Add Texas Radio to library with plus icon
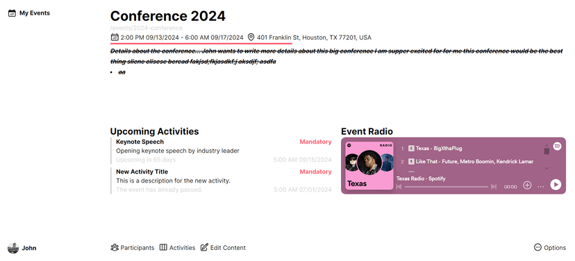The width and height of the screenshot is (575, 261). pyautogui.click(x=527, y=185)
